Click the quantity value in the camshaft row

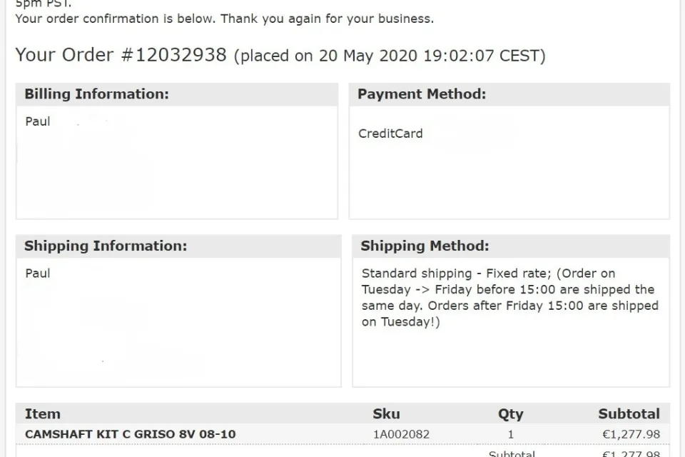pyautogui.click(x=510, y=434)
